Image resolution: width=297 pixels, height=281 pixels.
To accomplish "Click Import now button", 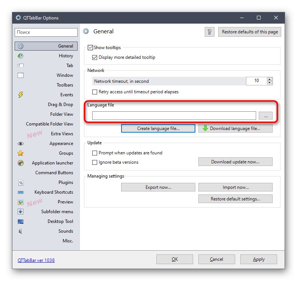I will coord(235,187).
